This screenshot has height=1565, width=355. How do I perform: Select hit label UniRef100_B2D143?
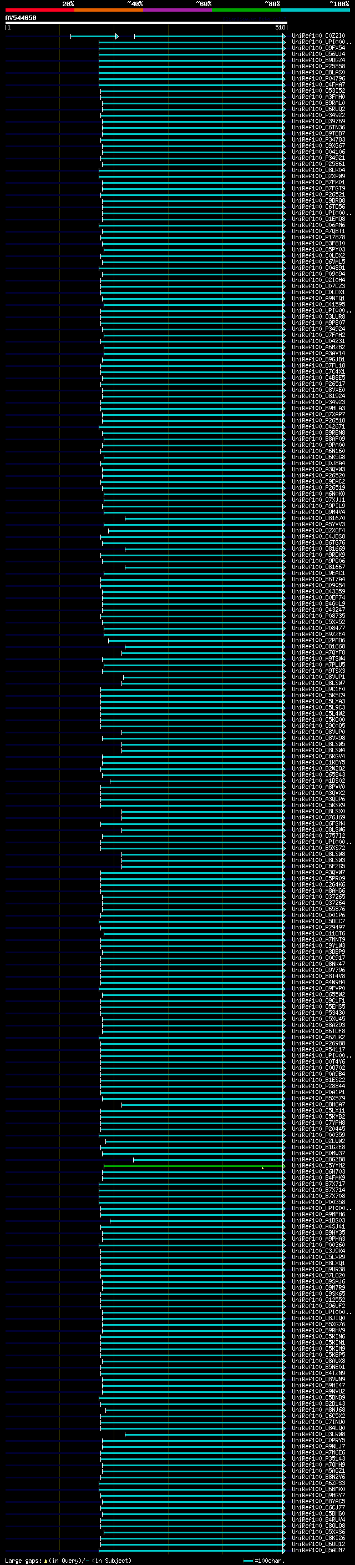coord(318,1404)
